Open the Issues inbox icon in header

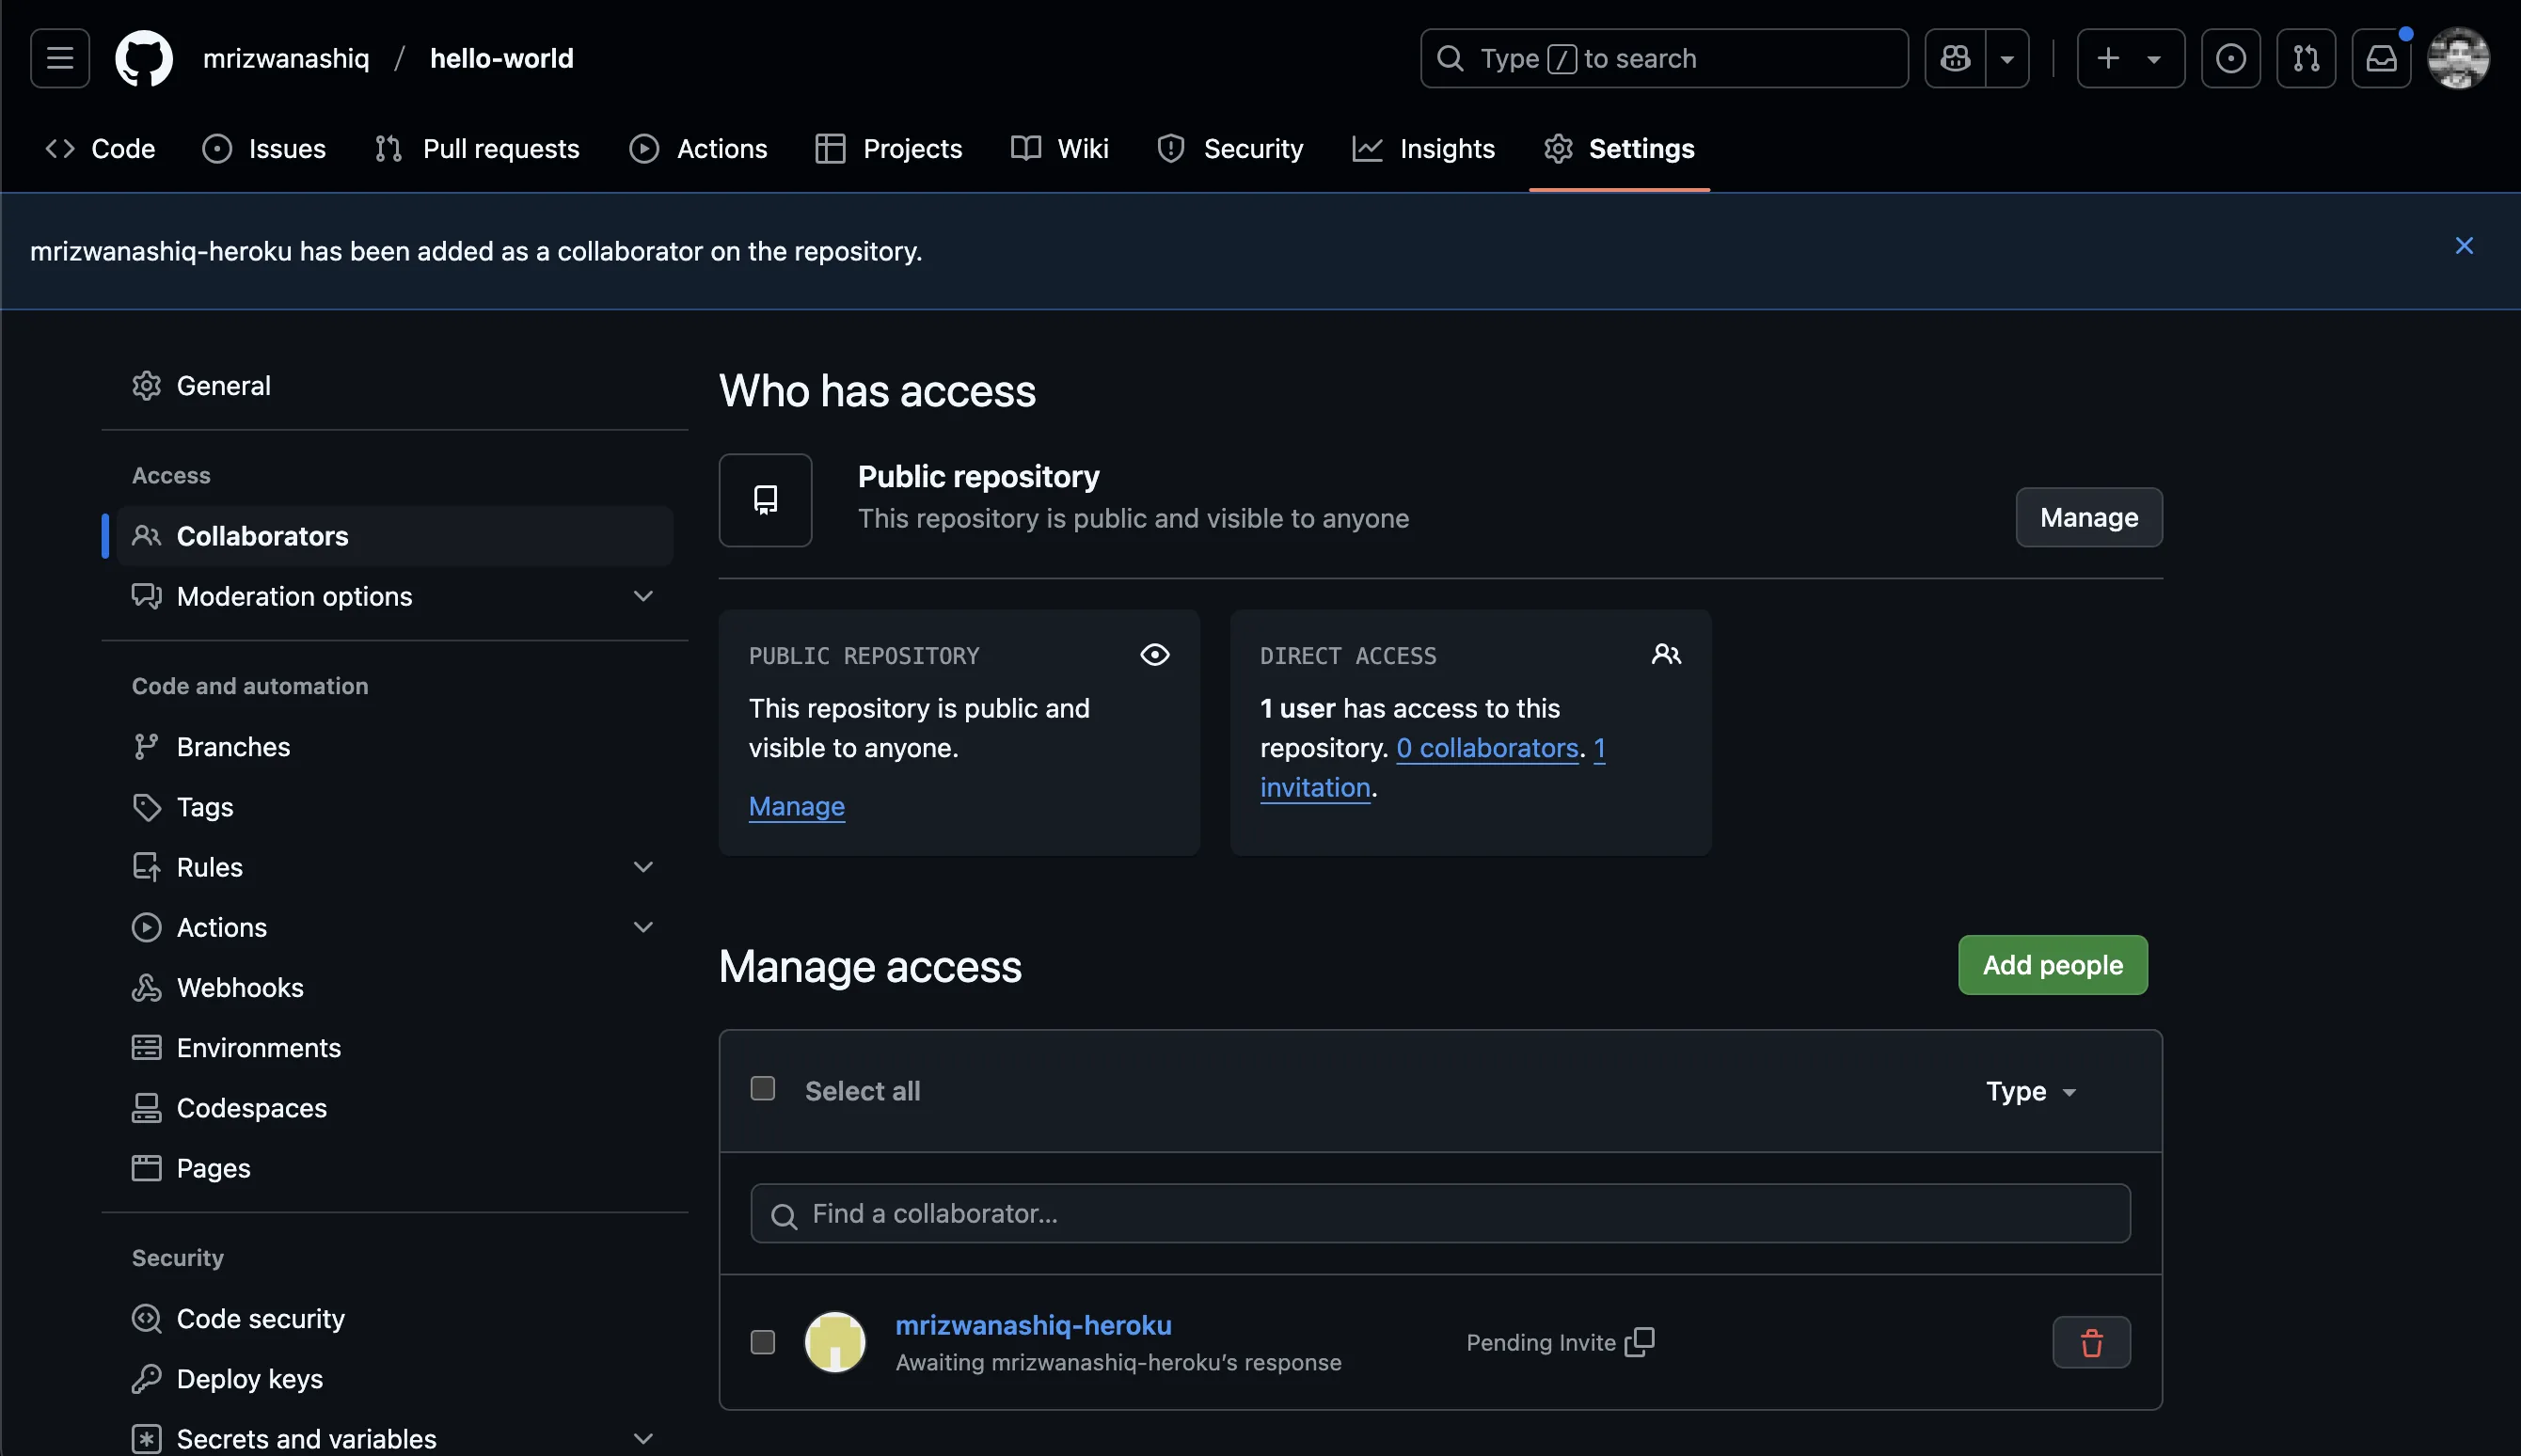pos(2230,58)
